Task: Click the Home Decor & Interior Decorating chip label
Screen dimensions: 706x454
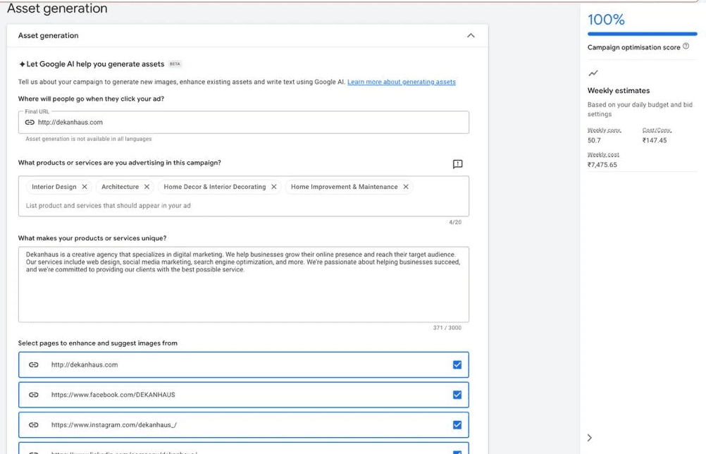Action: pyautogui.click(x=215, y=186)
